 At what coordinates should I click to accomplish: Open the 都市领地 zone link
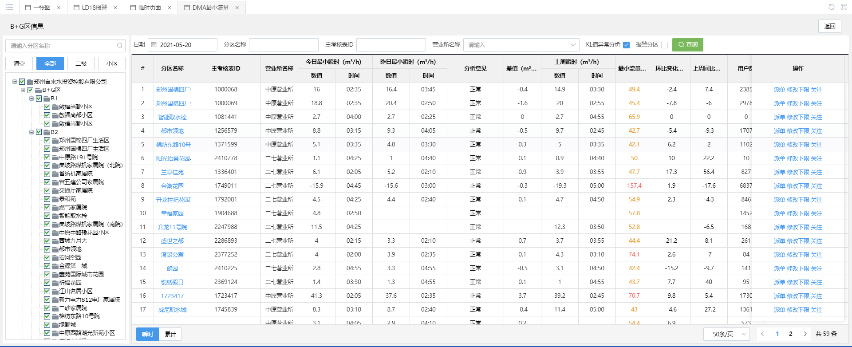pyautogui.click(x=172, y=131)
